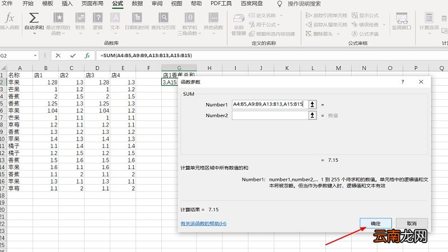Click the AutoSum sigma icon

pyautogui.click(x=34, y=18)
